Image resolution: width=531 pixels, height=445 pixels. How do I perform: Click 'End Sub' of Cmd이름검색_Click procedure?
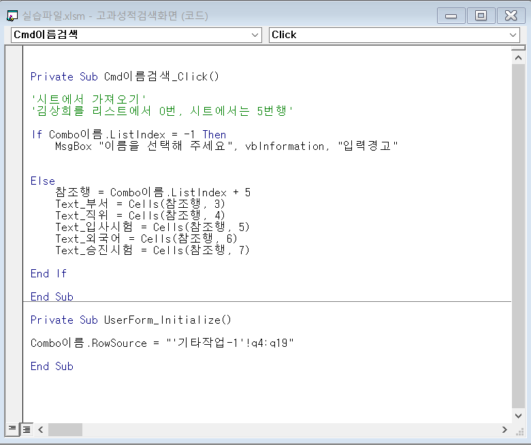coord(52,296)
